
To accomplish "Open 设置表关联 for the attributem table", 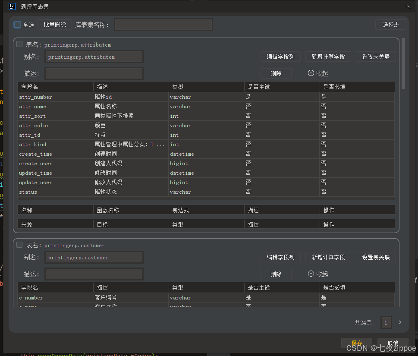I will point(375,56).
